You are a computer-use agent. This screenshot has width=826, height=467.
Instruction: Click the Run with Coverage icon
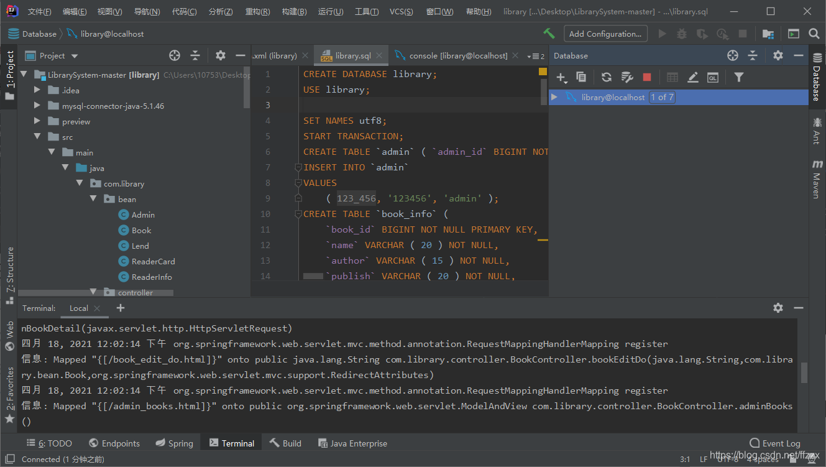click(x=702, y=34)
